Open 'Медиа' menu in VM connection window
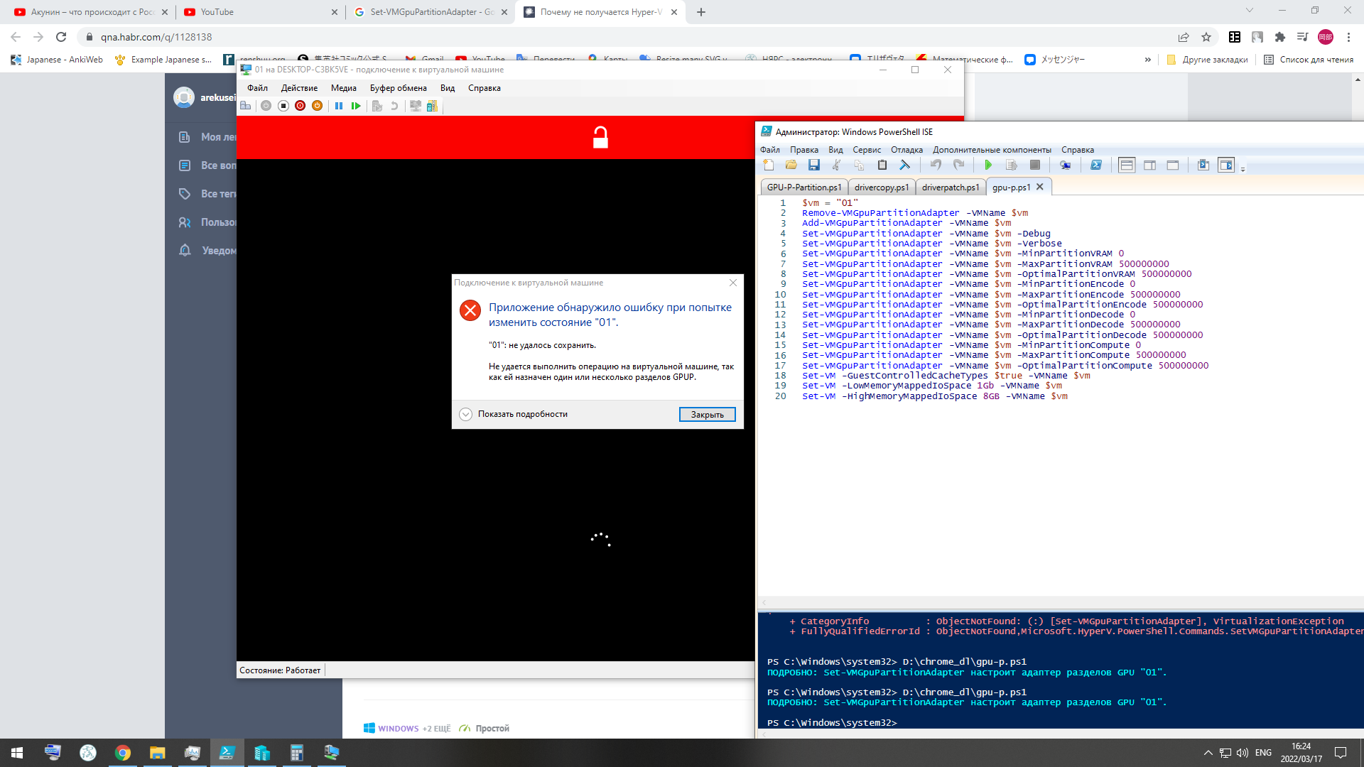Image resolution: width=1364 pixels, height=767 pixels. [x=343, y=88]
